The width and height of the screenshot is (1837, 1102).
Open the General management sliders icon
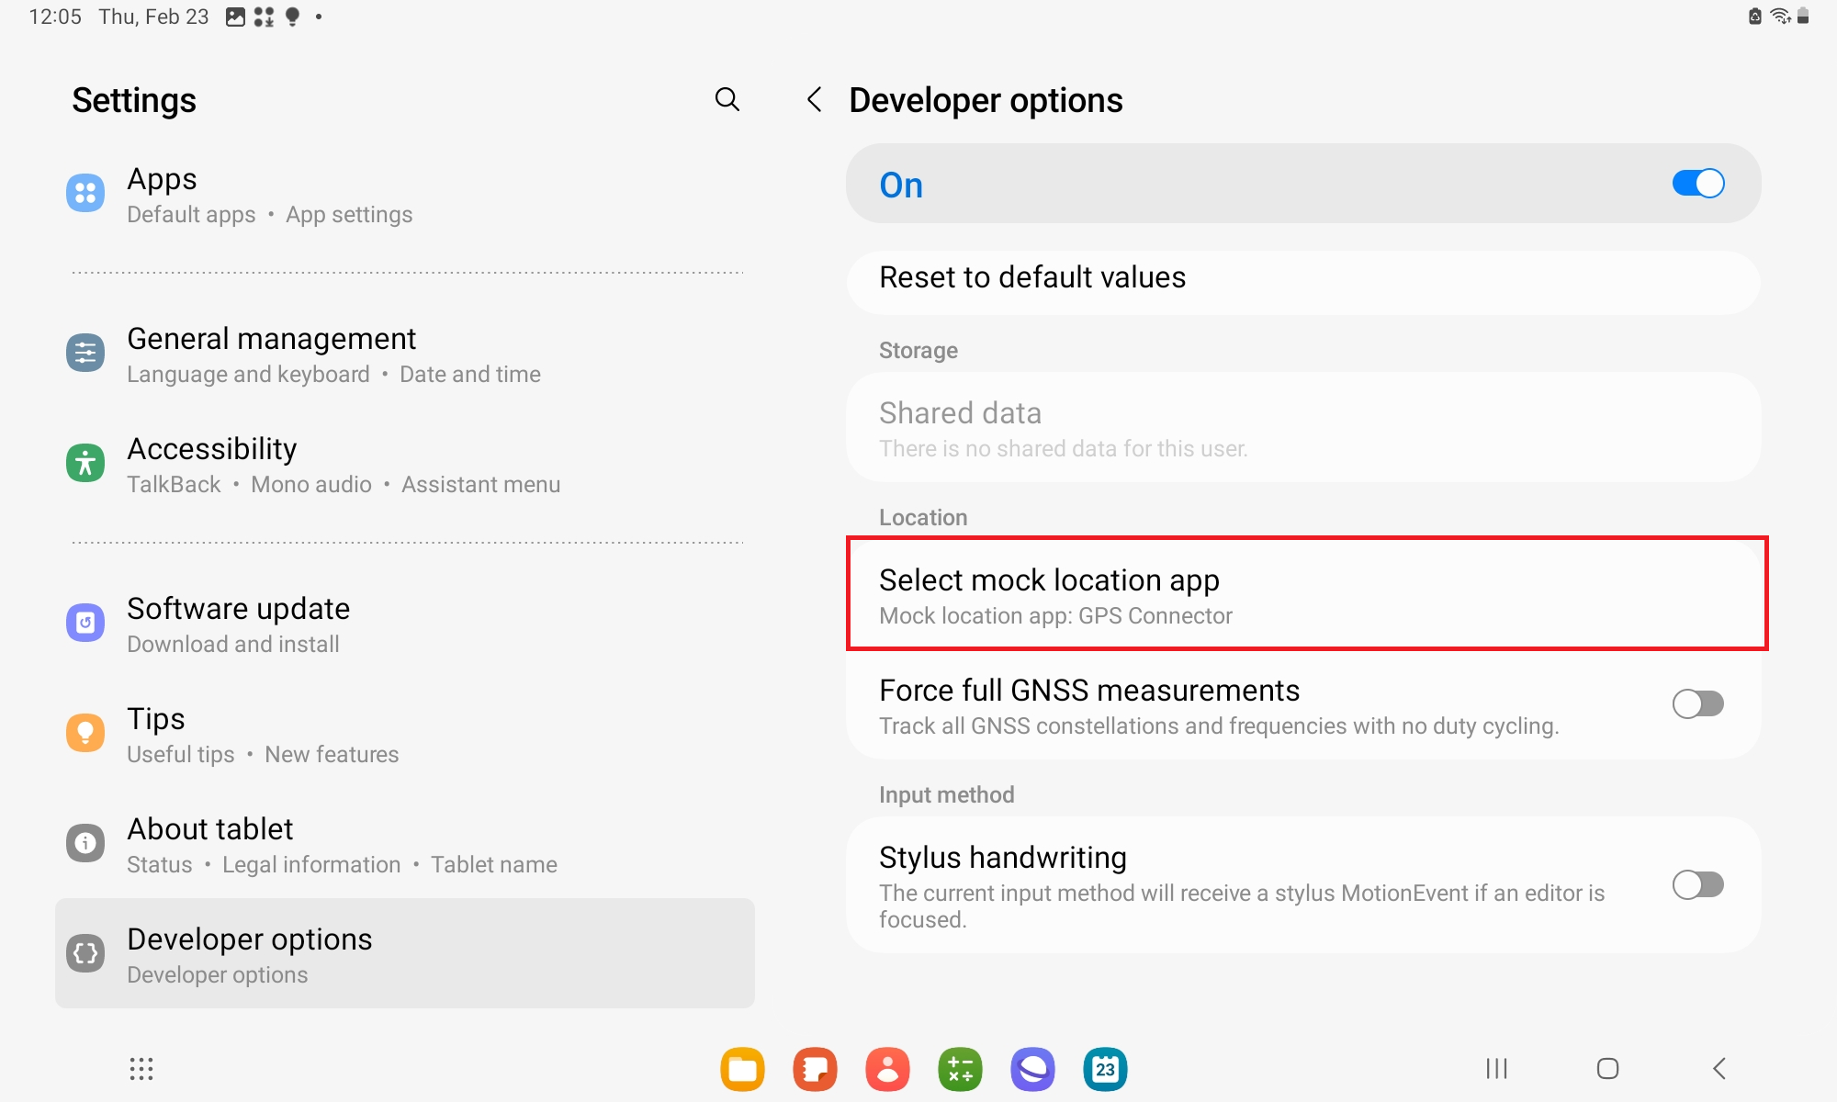click(85, 354)
